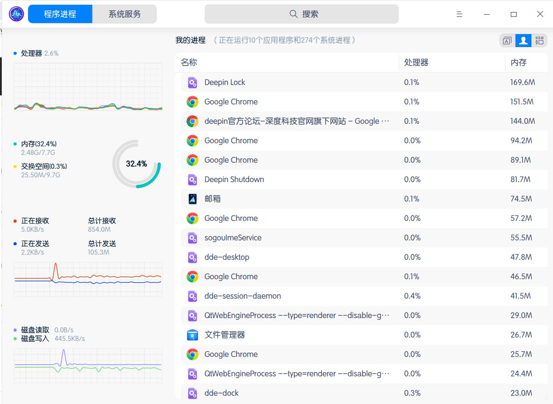This screenshot has width=553, height=404.
Task: Select the my processes filter icon
Action: [x=523, y=41]
